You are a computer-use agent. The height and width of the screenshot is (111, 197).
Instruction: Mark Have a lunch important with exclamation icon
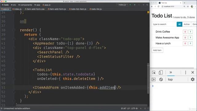click(191, 43)
